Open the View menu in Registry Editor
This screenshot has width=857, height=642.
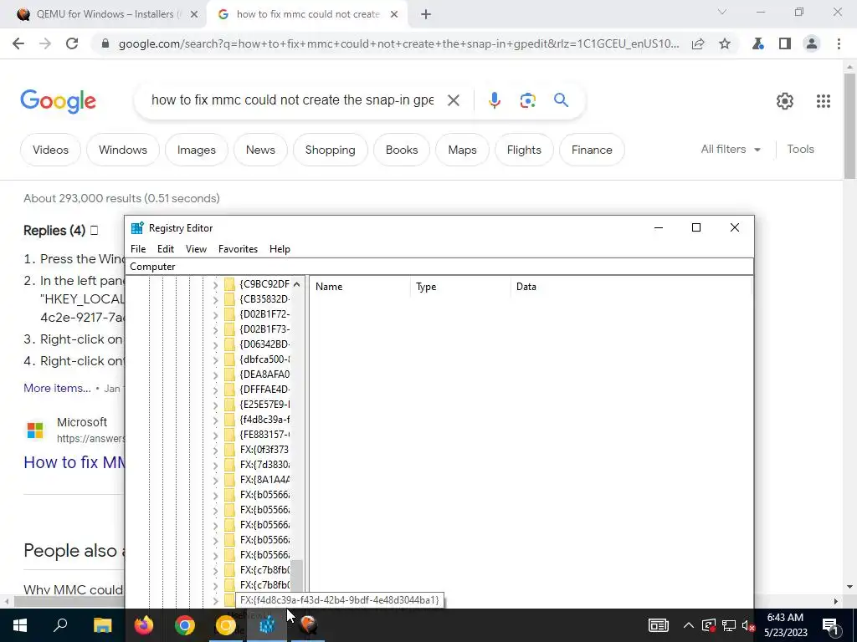pyautogui.click(x=196, y=249)
